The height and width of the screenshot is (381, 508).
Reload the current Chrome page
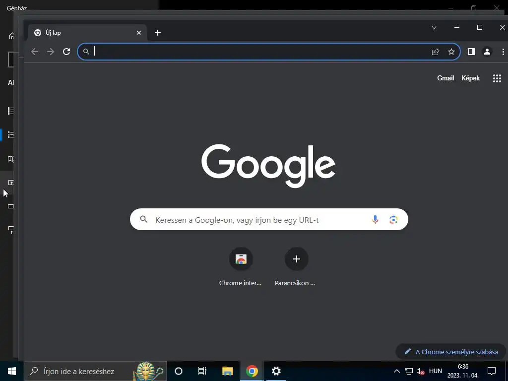point(66,52)
